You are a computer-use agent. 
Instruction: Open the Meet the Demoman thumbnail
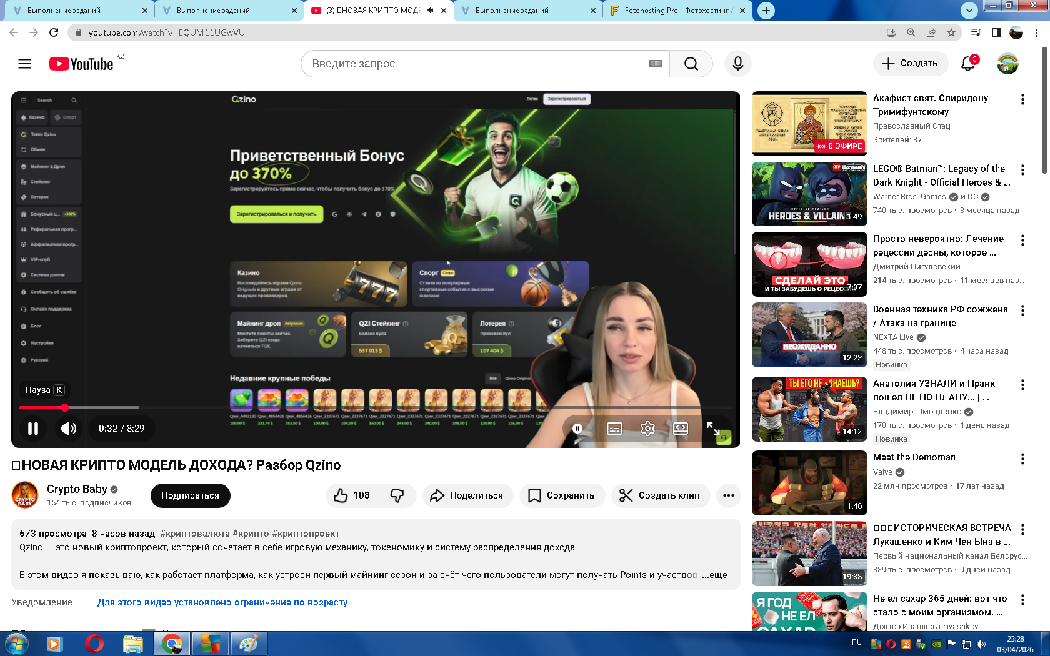(x=809, y=483)
